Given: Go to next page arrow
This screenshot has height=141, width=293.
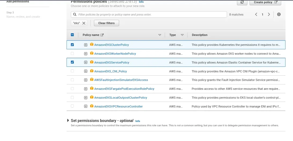Looking at the screenshot, I should tap(269, 14).
